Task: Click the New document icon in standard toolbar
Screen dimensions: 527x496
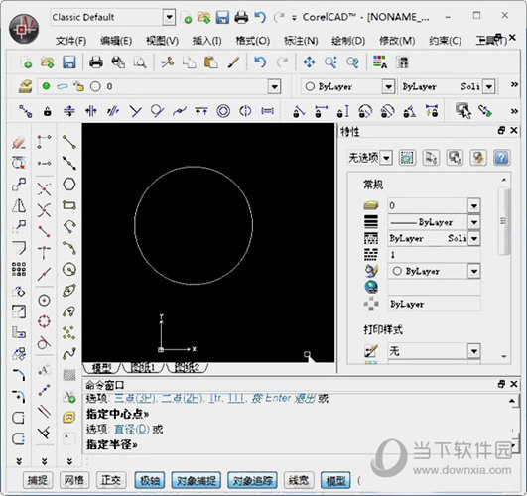Action: [x=26, y=62]
